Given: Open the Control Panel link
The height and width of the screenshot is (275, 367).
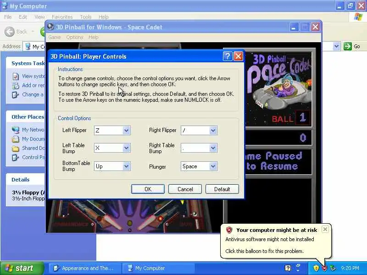Looking at the screenshot, I should [x=33, y=157].
